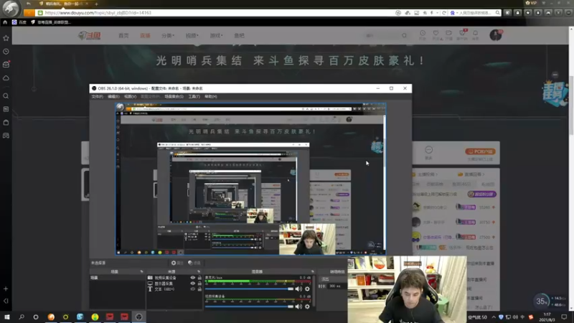Select the 文本 (GDI+) source row
Screen dimensions: 574x323
coord(174,289)
